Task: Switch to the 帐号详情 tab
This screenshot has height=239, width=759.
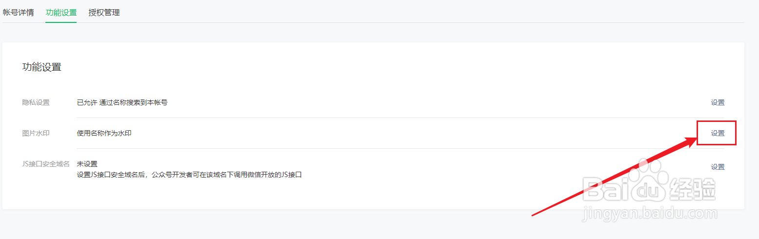Action: point(18,13)
